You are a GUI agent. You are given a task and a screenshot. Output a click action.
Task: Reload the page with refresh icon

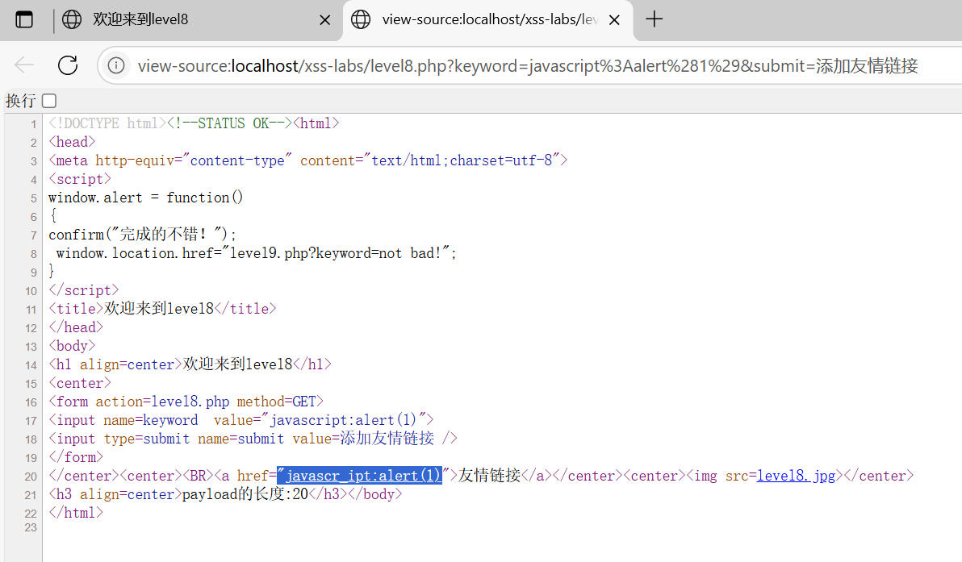pyautogui.click(x=68, y=65)
